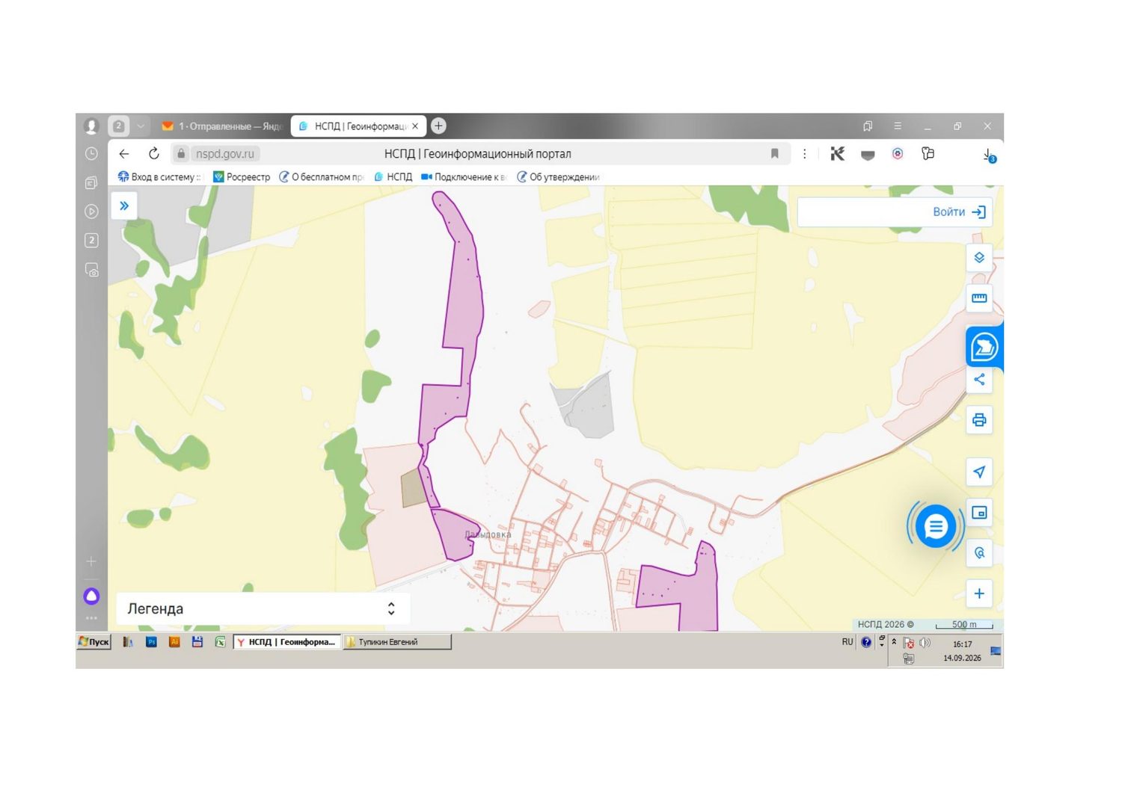The width and height of the screenshot is (1122, 793).
Task: Open the НСПД bookmark link
Action: point(393,177)
